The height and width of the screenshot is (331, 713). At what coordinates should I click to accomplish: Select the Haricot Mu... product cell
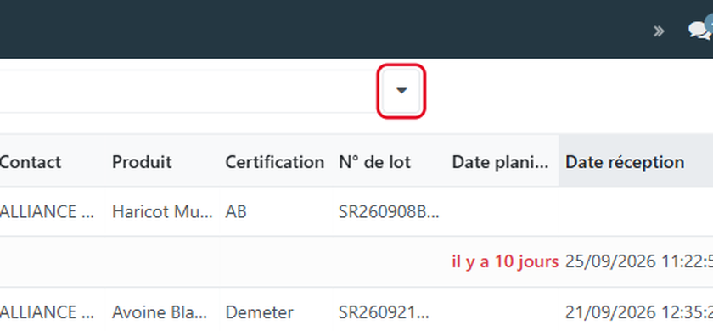click(162, 212)
